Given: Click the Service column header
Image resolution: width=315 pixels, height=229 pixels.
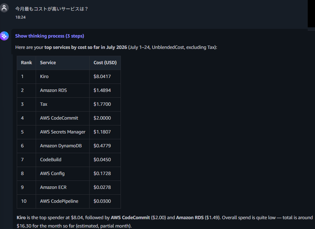Looking at the screenshot, I should coord(63,63).
